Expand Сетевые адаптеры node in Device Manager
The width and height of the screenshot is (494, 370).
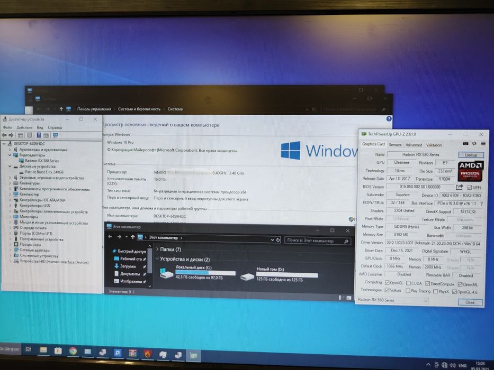(10, 250)
